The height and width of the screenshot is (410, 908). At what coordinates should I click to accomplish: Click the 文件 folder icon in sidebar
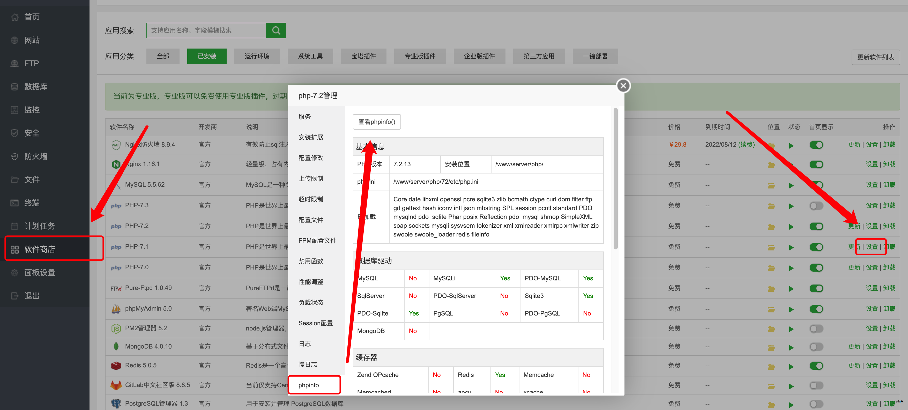click(x=14, y=179)
